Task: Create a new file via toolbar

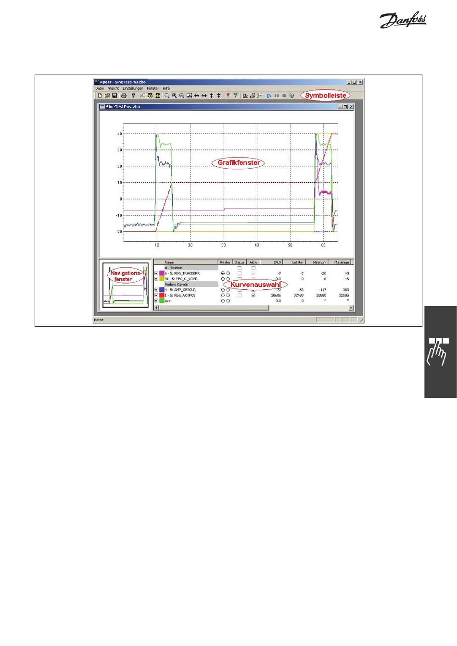Action: point(100,96)
